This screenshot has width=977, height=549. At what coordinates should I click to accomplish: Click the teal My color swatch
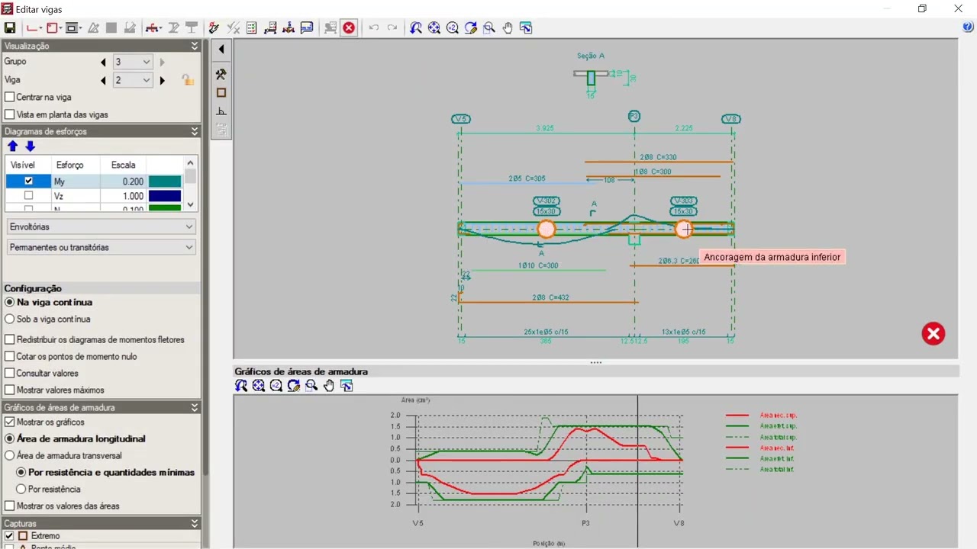[165, 181]
